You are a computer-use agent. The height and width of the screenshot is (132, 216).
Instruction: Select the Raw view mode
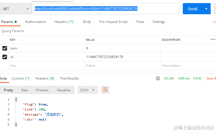pyautogui.click(x=25, y=90)
